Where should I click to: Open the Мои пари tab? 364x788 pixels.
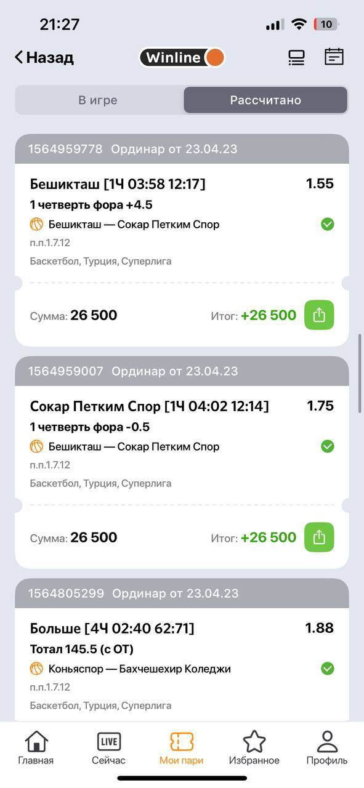181,748
